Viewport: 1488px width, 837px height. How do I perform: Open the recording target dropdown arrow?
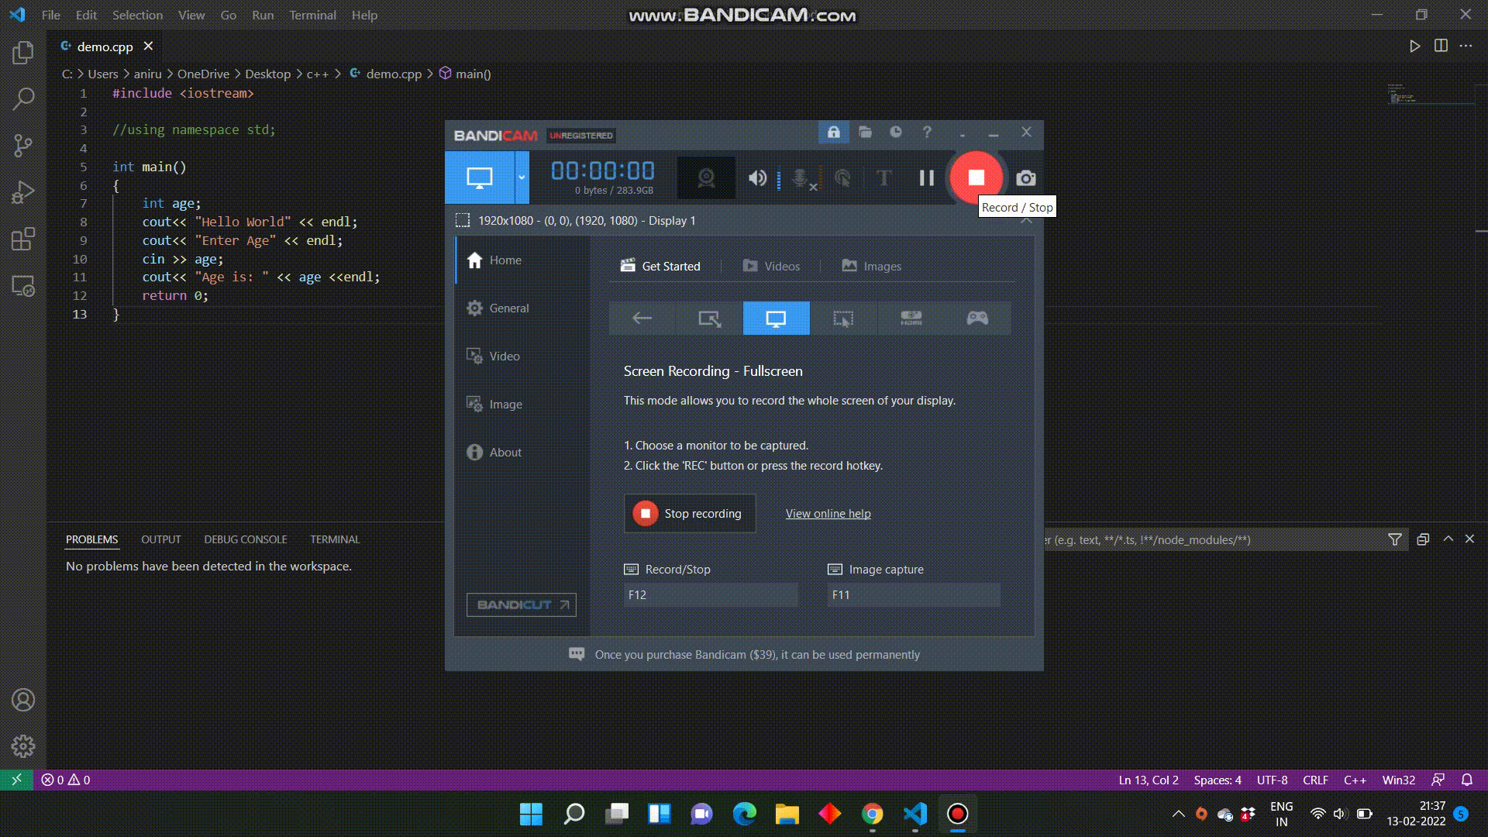point(522,177)
